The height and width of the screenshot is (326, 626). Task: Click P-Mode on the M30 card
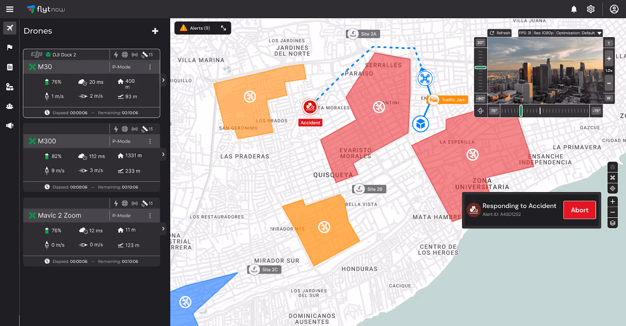tap(121, 67)
